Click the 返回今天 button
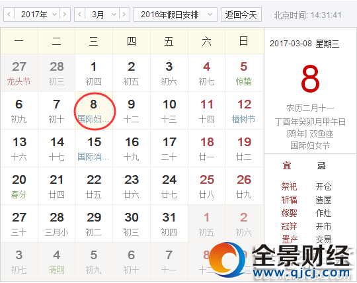 pyautogui.click(x=241, y=15)
